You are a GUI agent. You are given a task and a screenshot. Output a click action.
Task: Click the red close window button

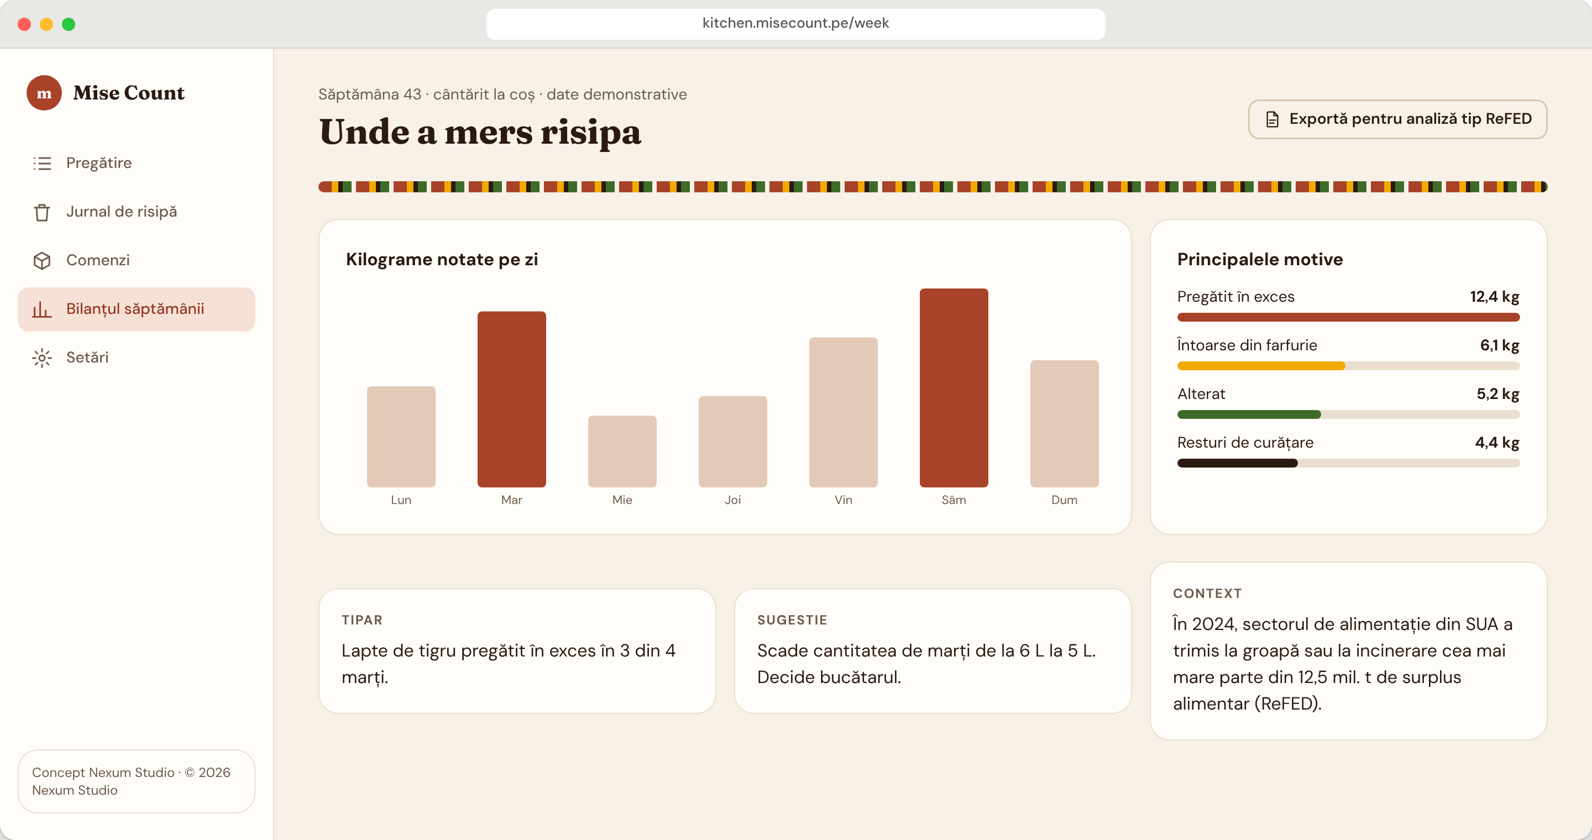click(25, 24)
